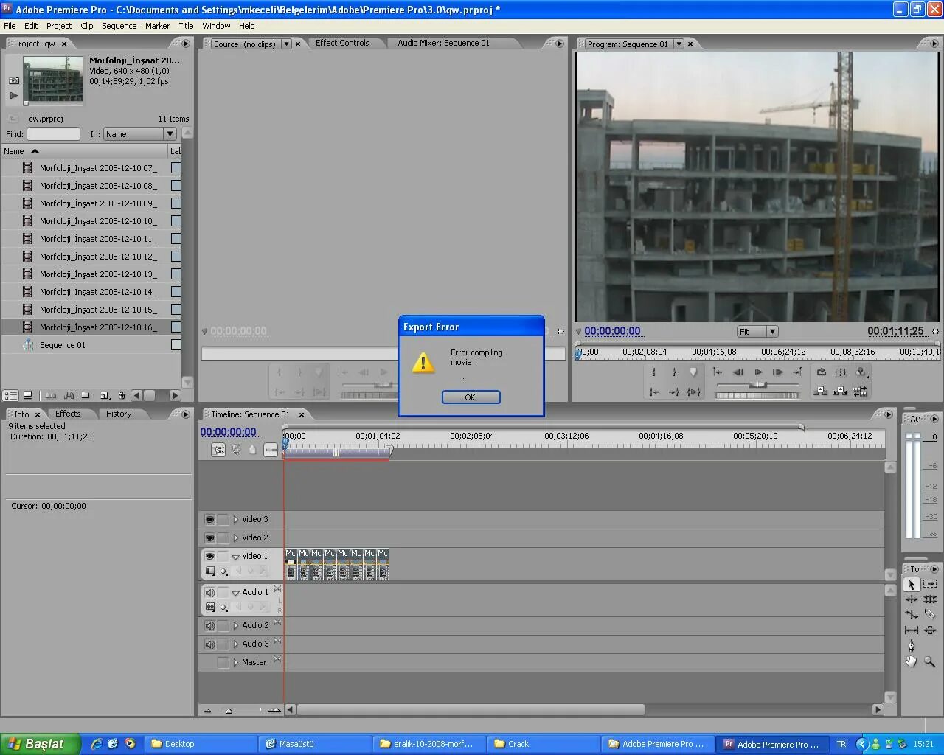Viewport: 944px width, 755px height.
Task: Select the Pen tool
Action: 912,646
